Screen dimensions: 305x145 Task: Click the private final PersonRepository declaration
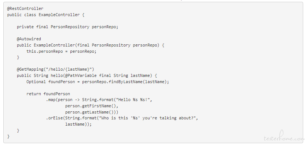tap(67, 27)
